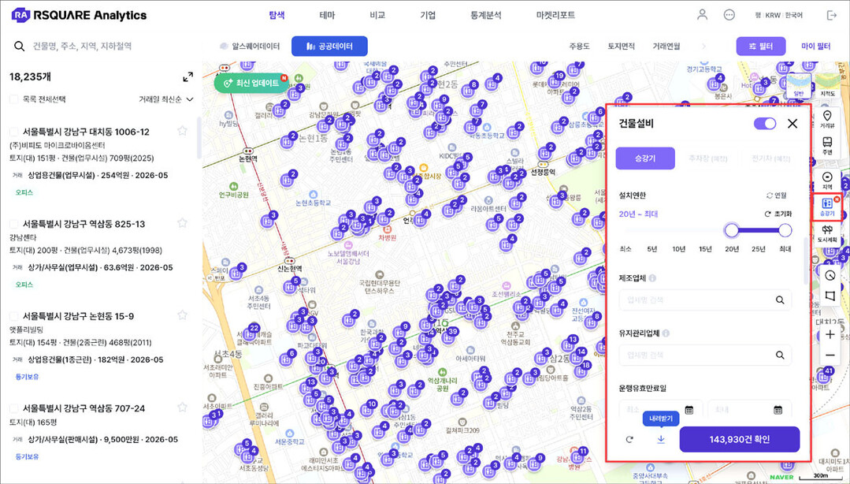Open 거리뷰 street view tool

[827, 119]
